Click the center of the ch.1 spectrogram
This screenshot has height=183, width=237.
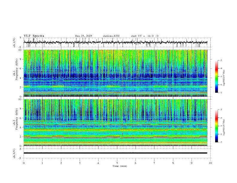tap(117, 73)
